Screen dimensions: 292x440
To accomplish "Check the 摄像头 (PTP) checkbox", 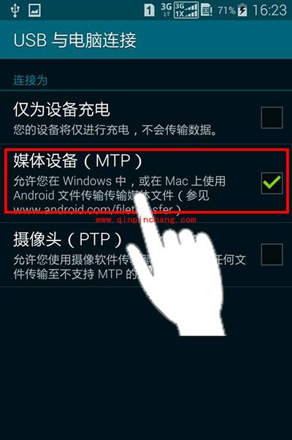I will (x=272, y=254).
